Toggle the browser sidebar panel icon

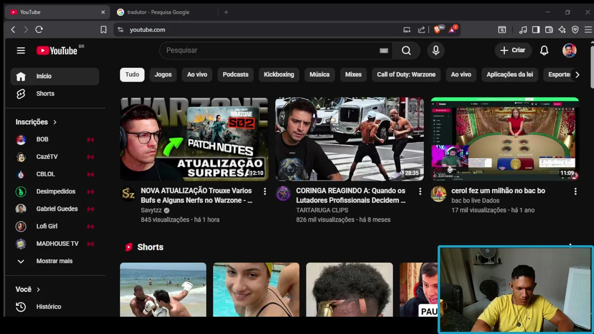pos(536,30)
